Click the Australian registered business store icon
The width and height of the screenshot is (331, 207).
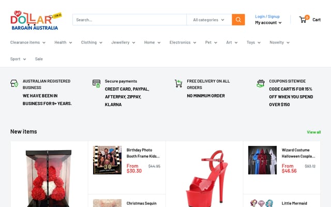(x=14, y=83)
